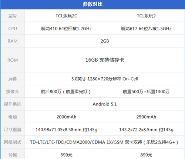This screenshot has width=185, height=159.
Task: Click 143.2x72.2x8.5mm 约145g cell
Action: (146, 130)
